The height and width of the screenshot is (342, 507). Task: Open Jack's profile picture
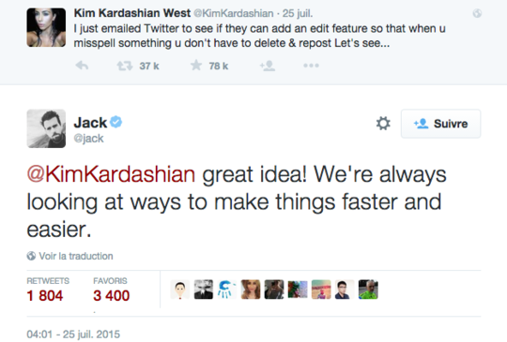(46, 128)
